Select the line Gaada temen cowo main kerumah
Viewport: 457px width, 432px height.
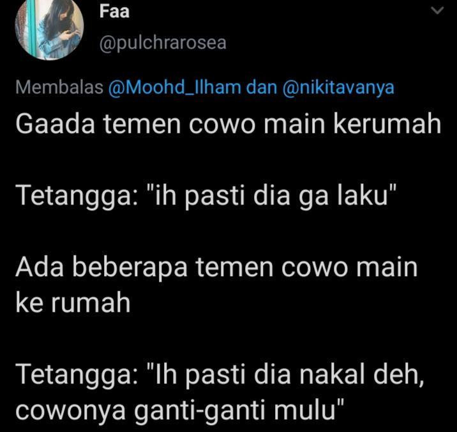click(228, 124)
